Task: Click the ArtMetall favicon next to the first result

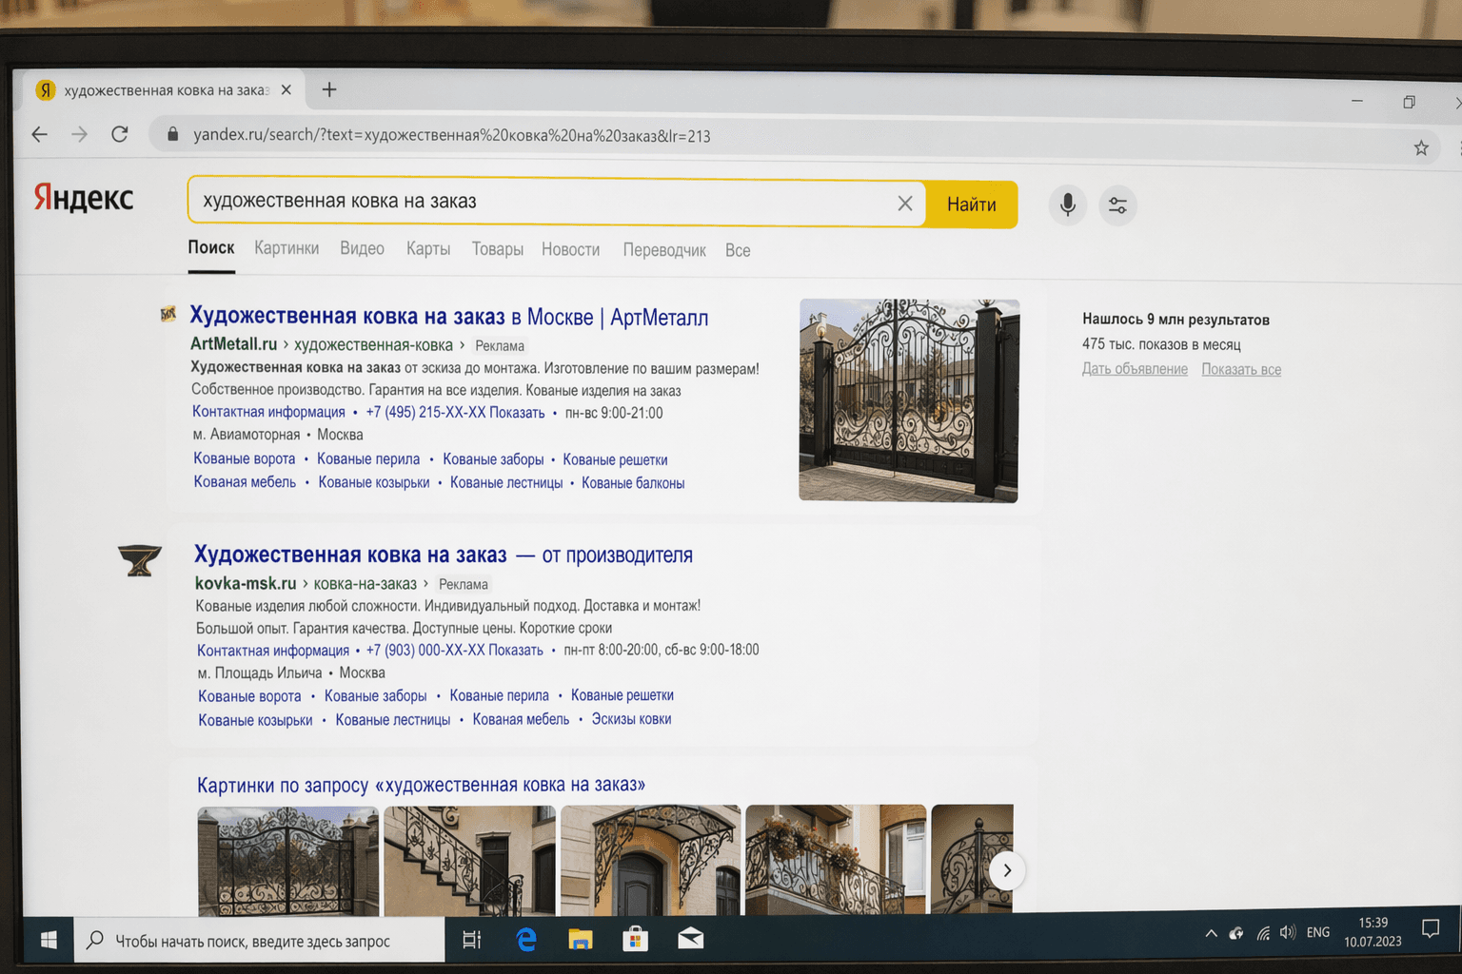Action: (168, 315)
